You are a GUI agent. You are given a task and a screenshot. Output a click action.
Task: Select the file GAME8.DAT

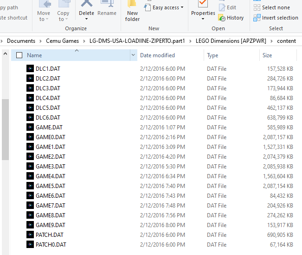pos(51,215)
